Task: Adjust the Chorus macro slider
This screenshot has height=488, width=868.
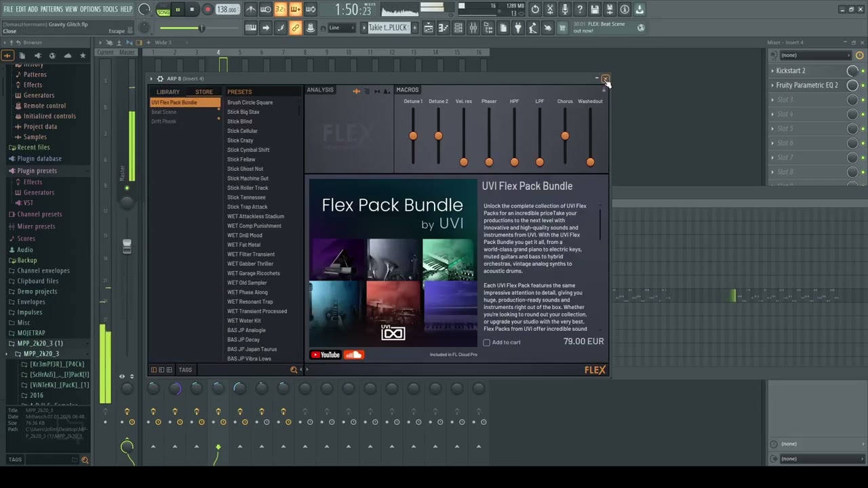Action: click(x=565, y=136)
